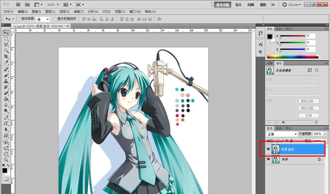Image resolution: width=330 pixels, height=194 pixels.
Task: Select the Clone Stamp tool
Action: (6, 81)
